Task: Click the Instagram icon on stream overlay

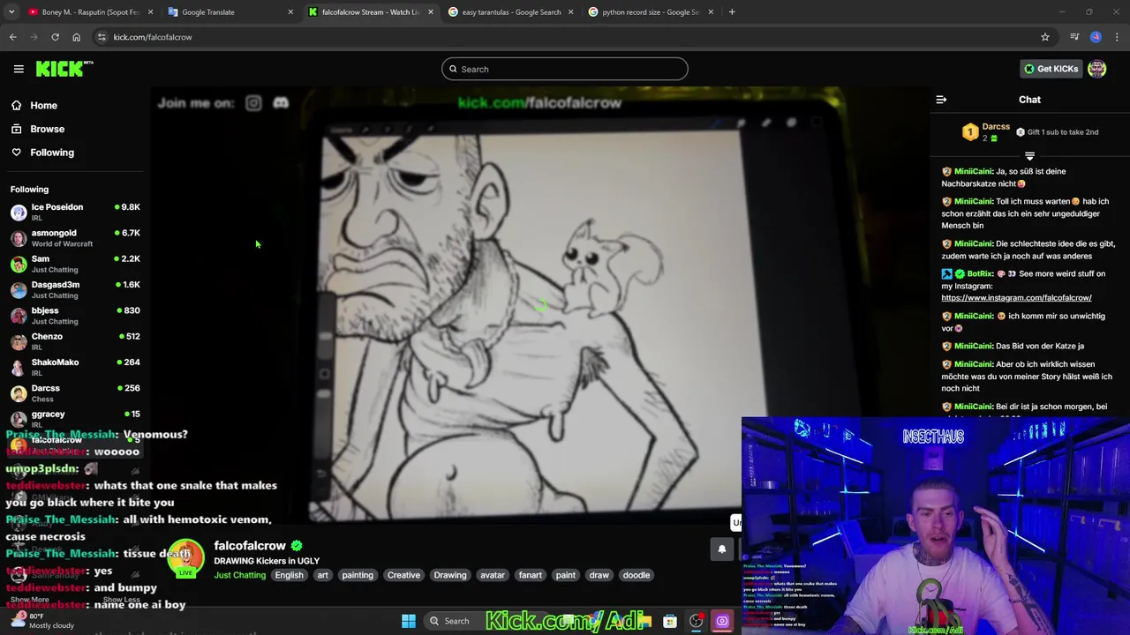Action: [x=253, y=103]
